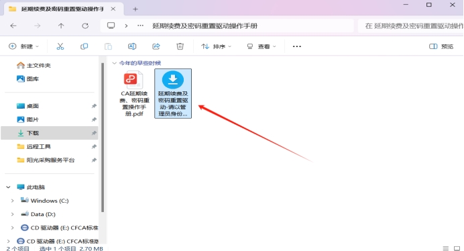Go up one folder level arrow

point(61,26)
